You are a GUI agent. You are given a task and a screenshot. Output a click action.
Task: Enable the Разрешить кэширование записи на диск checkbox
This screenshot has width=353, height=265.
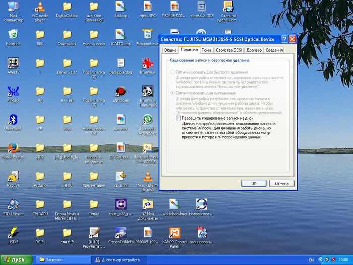[x=178, y=118]
